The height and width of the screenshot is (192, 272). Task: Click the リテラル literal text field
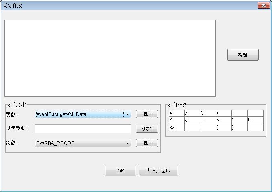pyautogui.click(x=83, y=129)
